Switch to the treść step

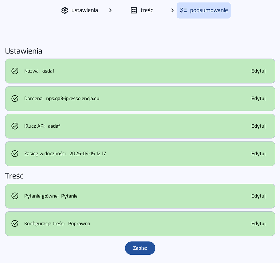coord(142,10)
